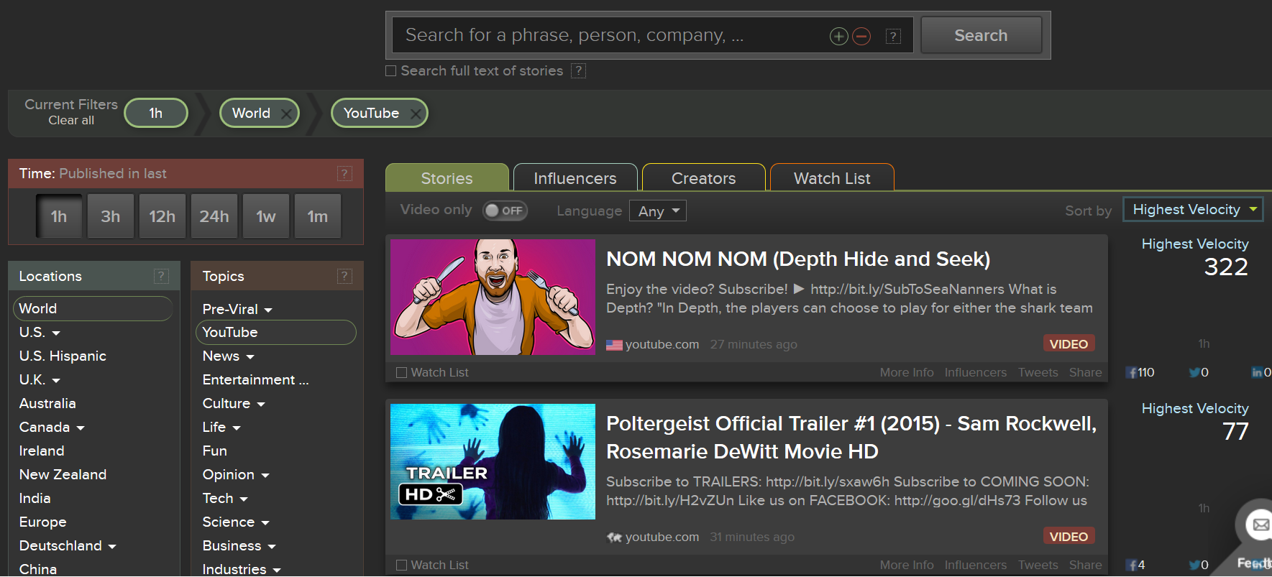The width and height of the screenshot is (1272, 577).
Task: Select World in Locations list
Action: [x=93, y=308]
